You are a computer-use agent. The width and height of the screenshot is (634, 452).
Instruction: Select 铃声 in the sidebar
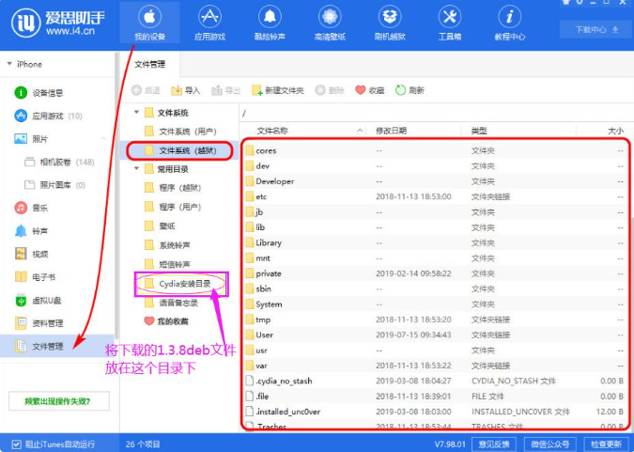coord(58,231)
